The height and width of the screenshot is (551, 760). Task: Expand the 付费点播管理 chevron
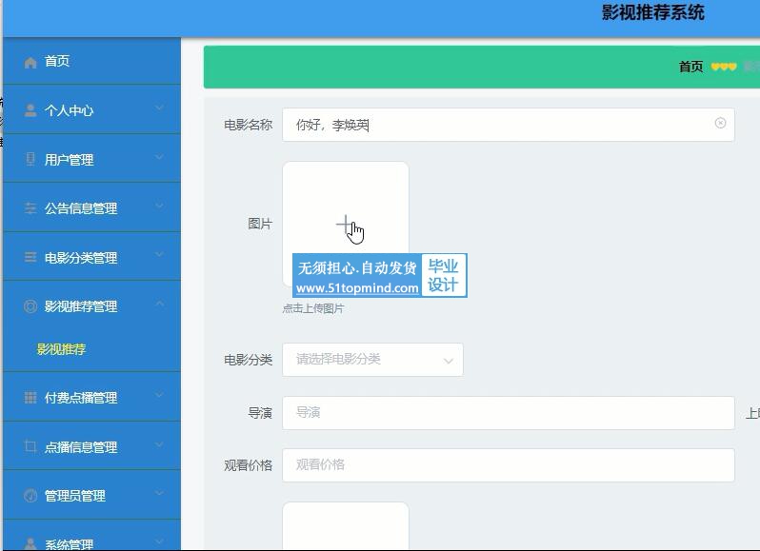click(x=159, y=396)
